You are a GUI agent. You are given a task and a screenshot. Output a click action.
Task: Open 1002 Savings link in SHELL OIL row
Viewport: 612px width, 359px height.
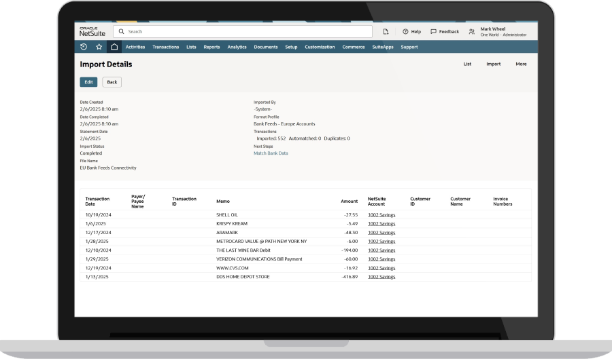pyautogui.click(x=381, y=214)
